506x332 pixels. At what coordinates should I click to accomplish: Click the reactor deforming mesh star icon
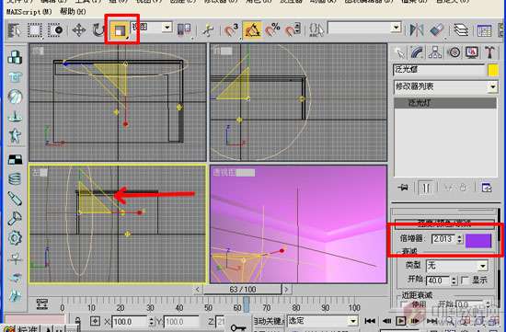[15, 136]
